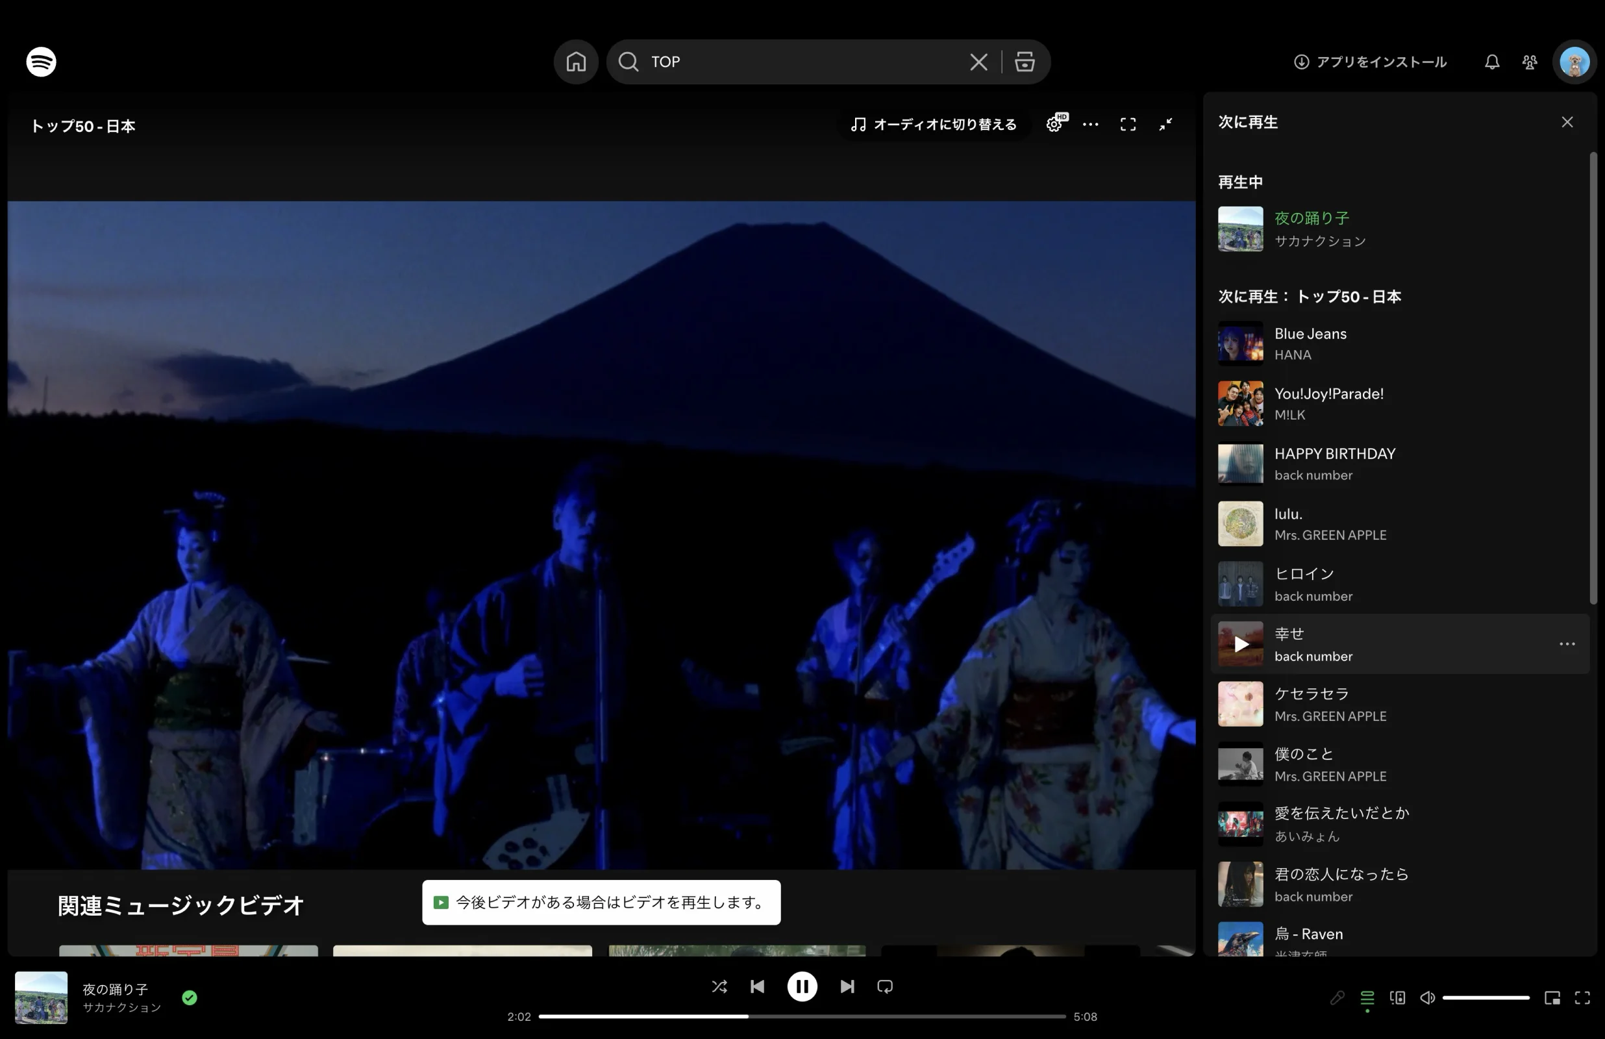Click アプリをインストール button
The width and height of the screenshot is (1605, 1039).
1370,62
